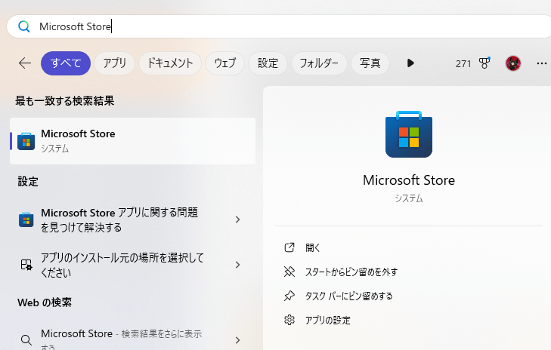This screenshot has height=350, width=551.
Task: Click inside the Microsoft Store search field
Action: (281, 26)
